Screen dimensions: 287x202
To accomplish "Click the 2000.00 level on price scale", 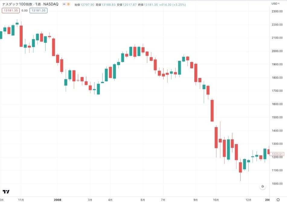I will click(x=277, y=51).
